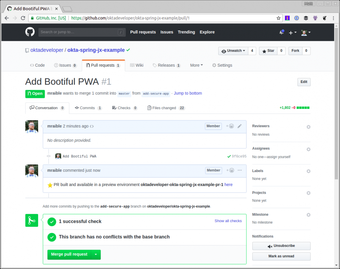Click Unwatch to stop watching the repository
Viewport: 340px width, 269px height.
(x=233, y=51)
